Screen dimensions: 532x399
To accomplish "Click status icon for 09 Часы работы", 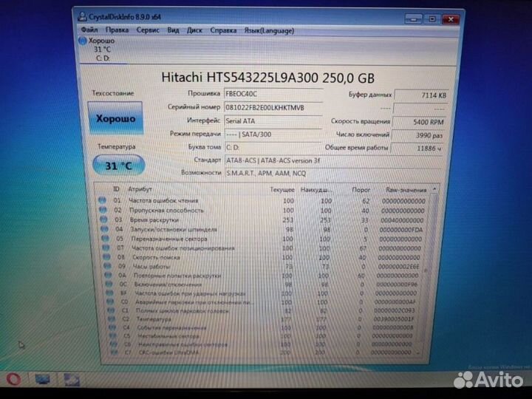I will click(108, 266).
